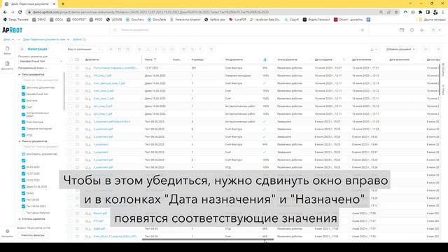Expand the 'Статусы документов' filter group

coord(20,219)
